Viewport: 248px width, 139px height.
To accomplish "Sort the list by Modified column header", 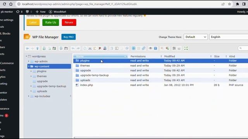I will click(170, 56).
